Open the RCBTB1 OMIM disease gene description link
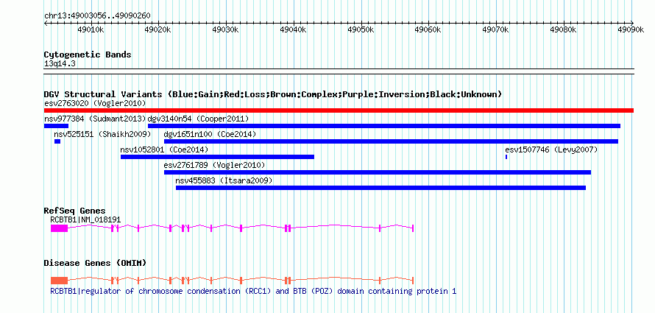Viewport: 655px width, 313px height. pyautogui.click(x=254, y=291)
